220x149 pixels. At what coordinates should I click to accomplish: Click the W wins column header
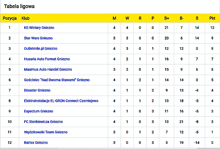click(x=127, y=18)
